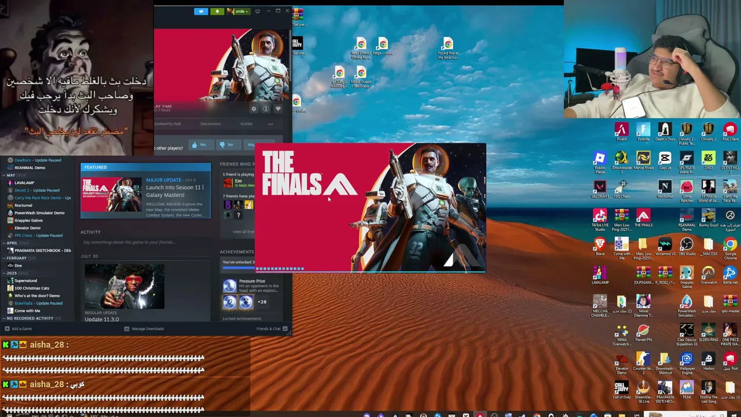
Task: Switch to the Discussions tab
Action: click(211, 123)
